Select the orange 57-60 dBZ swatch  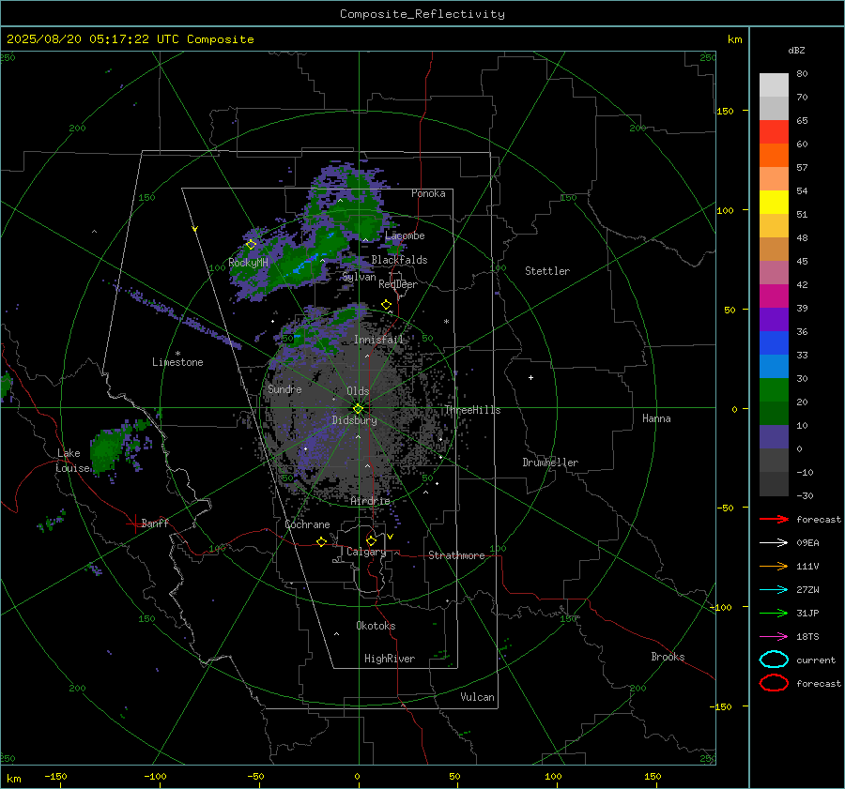(774, 156)
